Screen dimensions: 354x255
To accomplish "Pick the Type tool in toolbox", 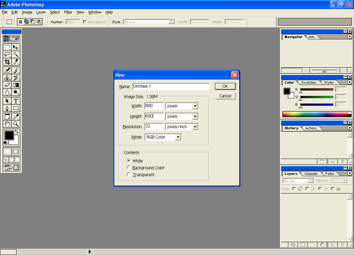I will pyautogui.click(x=16, y=101).
